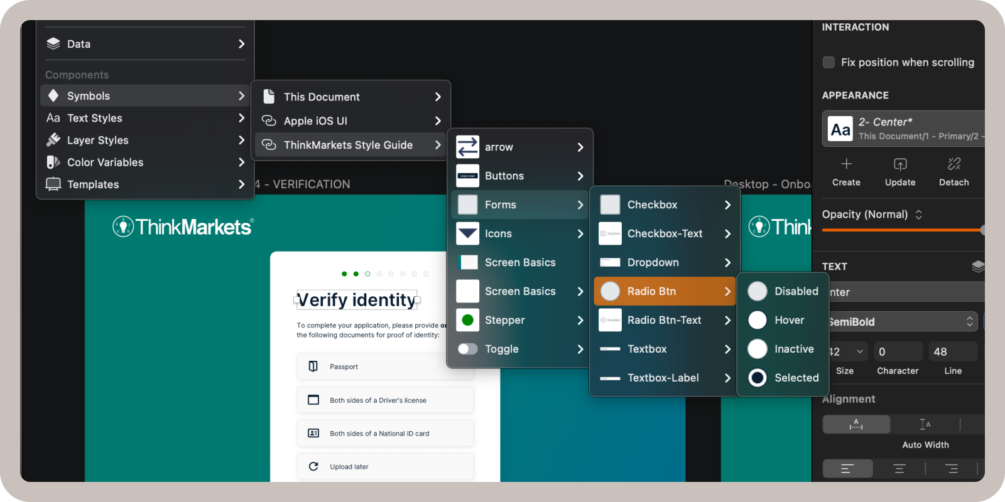Expand the Layer Styles submenu chevron
The height and width of the screenshot is (502, 1005).
point(241,140)
